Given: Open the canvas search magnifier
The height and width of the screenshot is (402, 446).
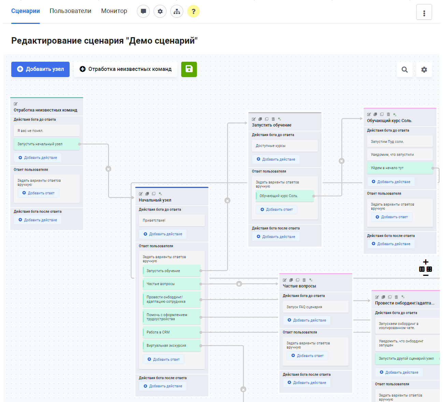Looking at the screenshot, I should tap(404, 70).
